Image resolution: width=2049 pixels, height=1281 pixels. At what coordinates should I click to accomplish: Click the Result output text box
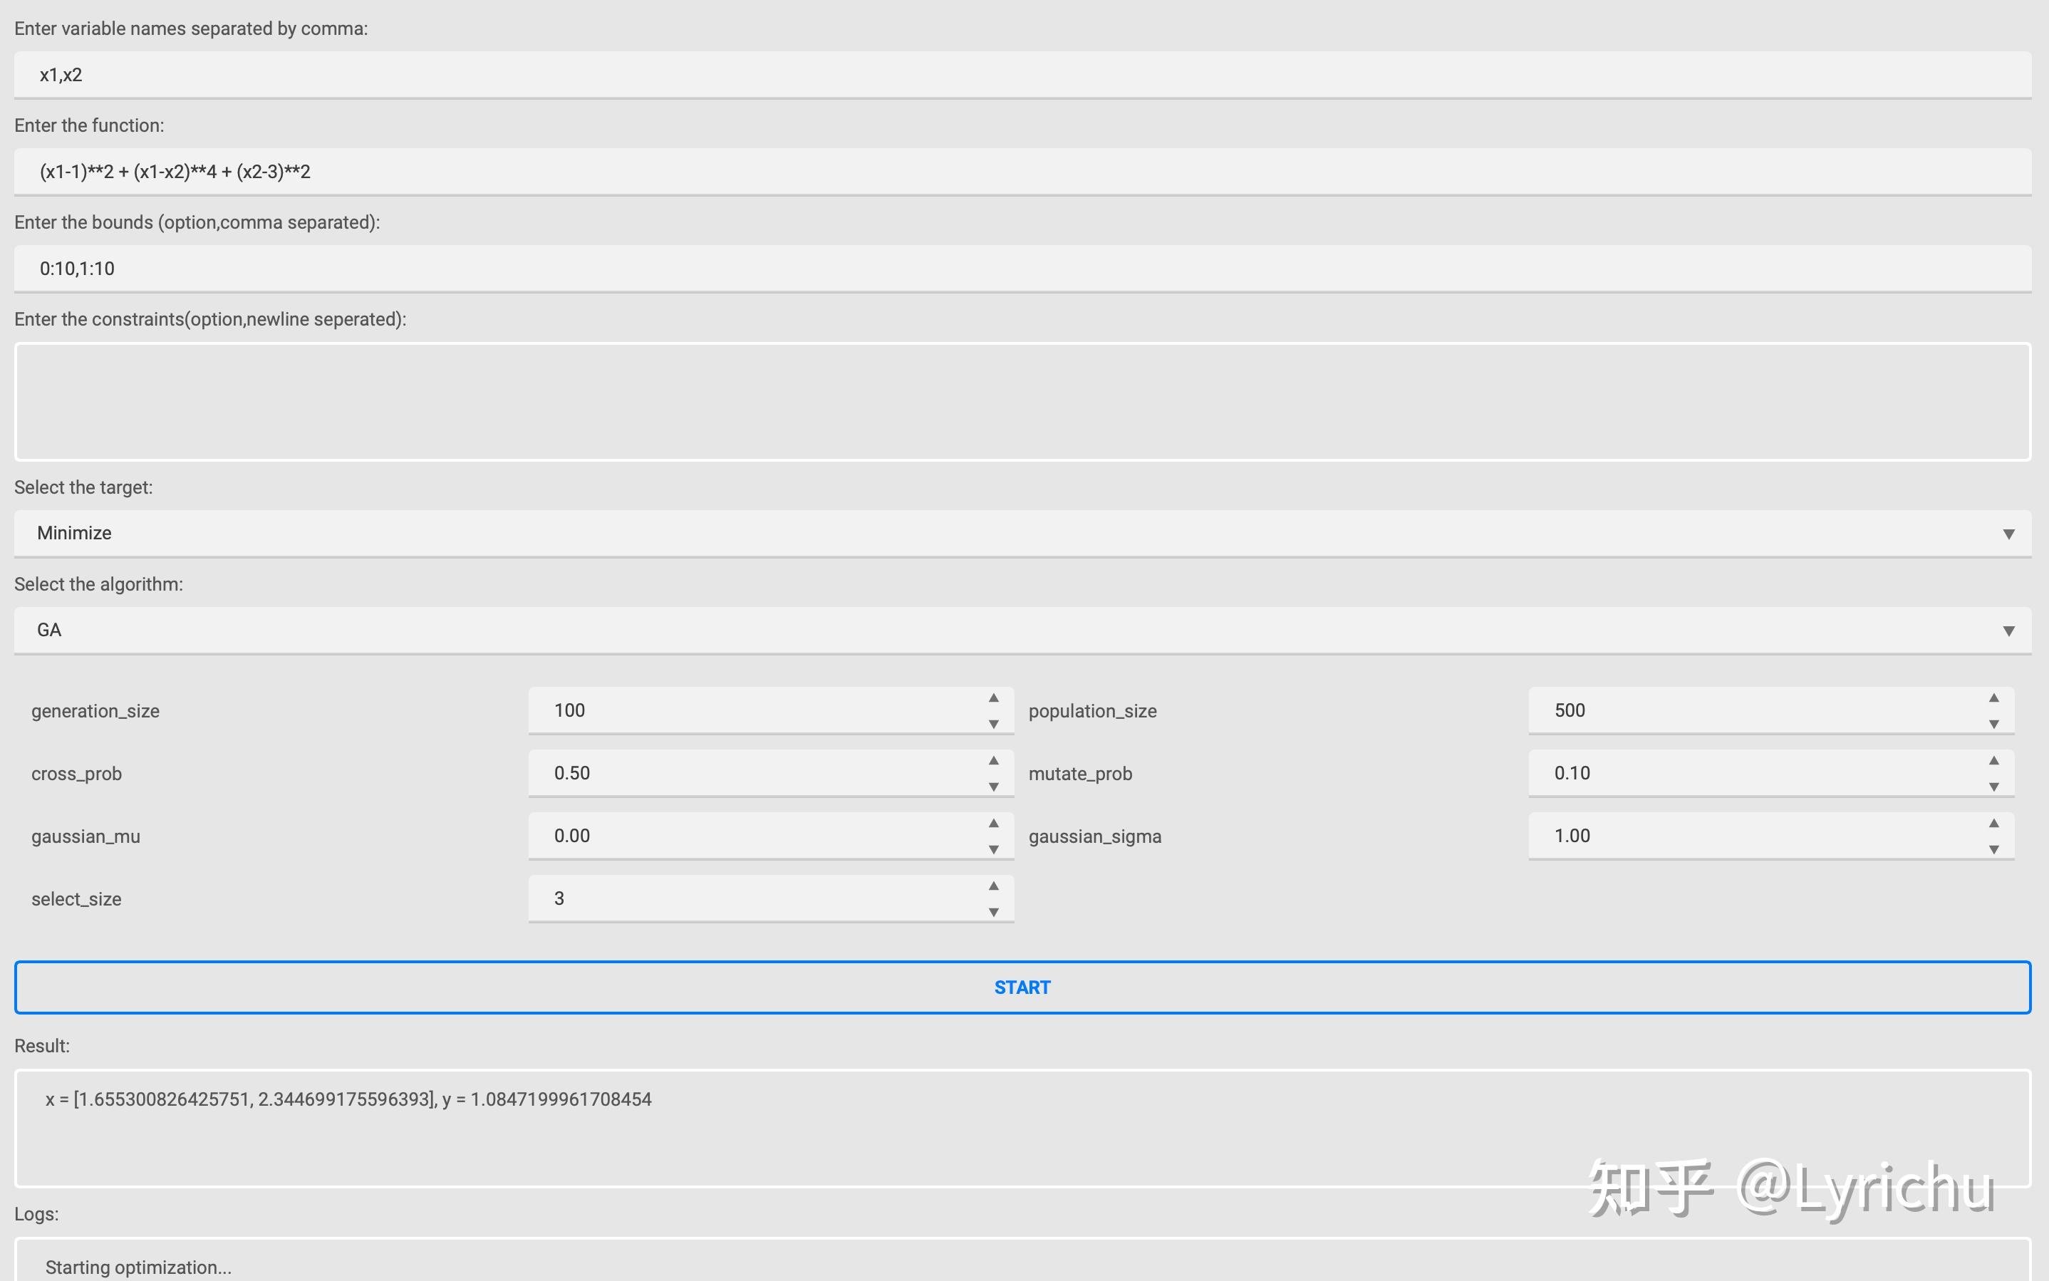[1022, 1128]
